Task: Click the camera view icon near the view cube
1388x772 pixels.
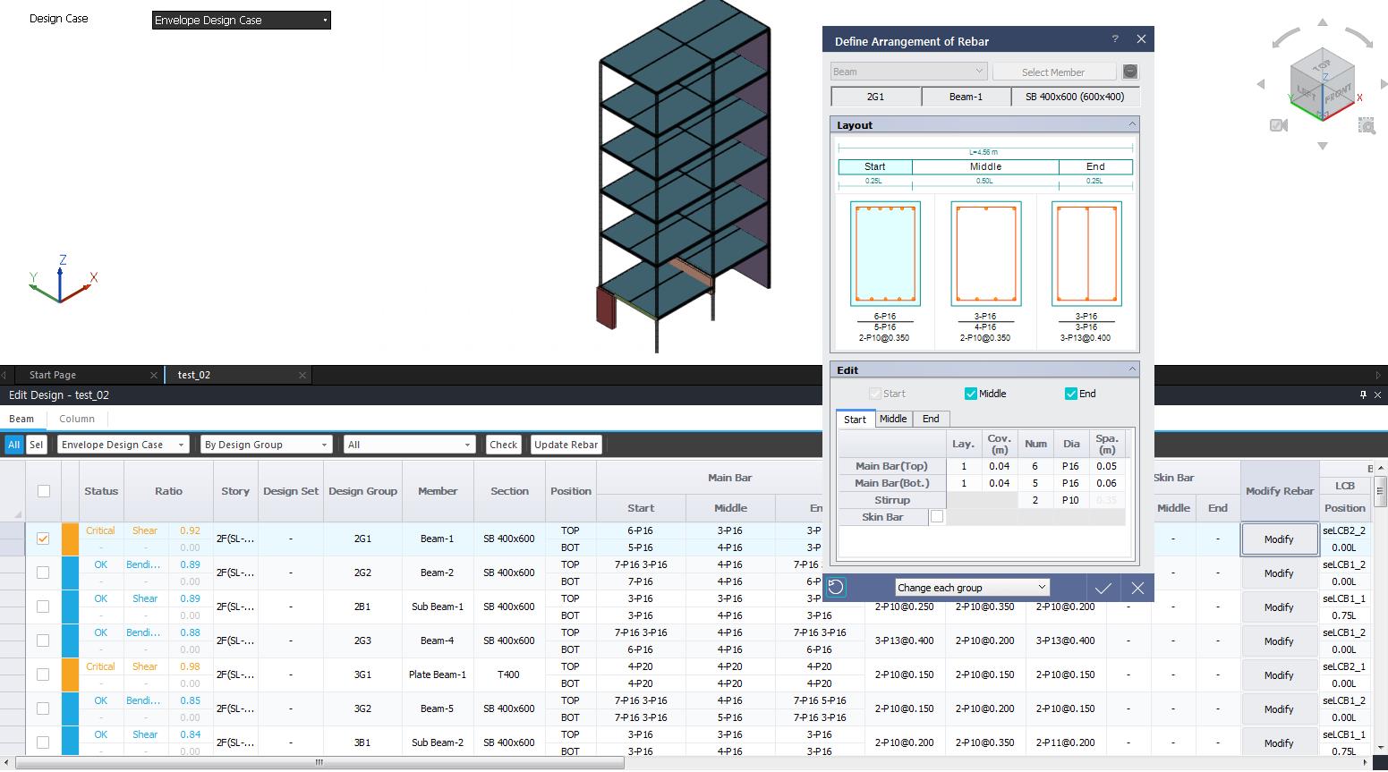Action: click(x=1278, y=125)
